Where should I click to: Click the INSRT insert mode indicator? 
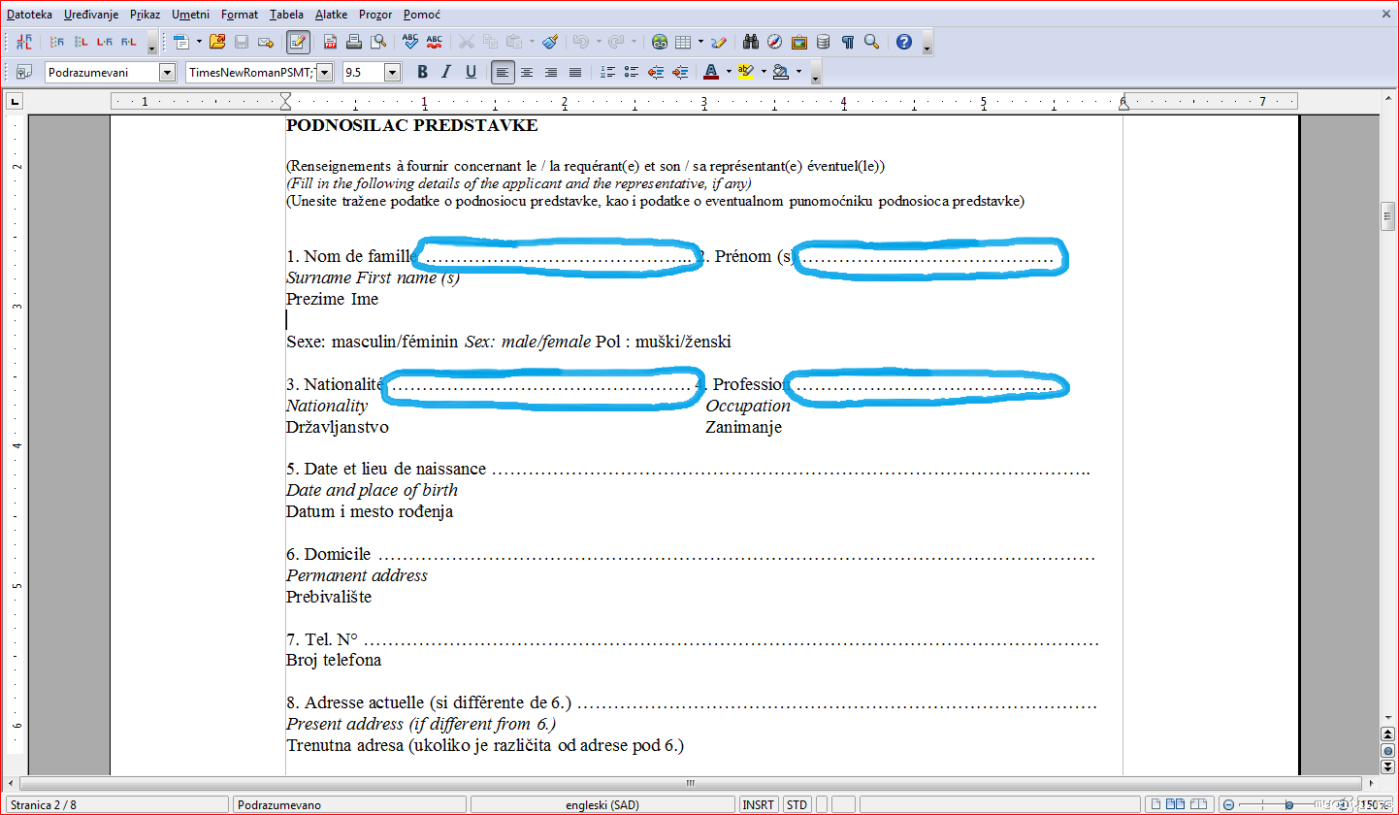(x=759, y=804)
